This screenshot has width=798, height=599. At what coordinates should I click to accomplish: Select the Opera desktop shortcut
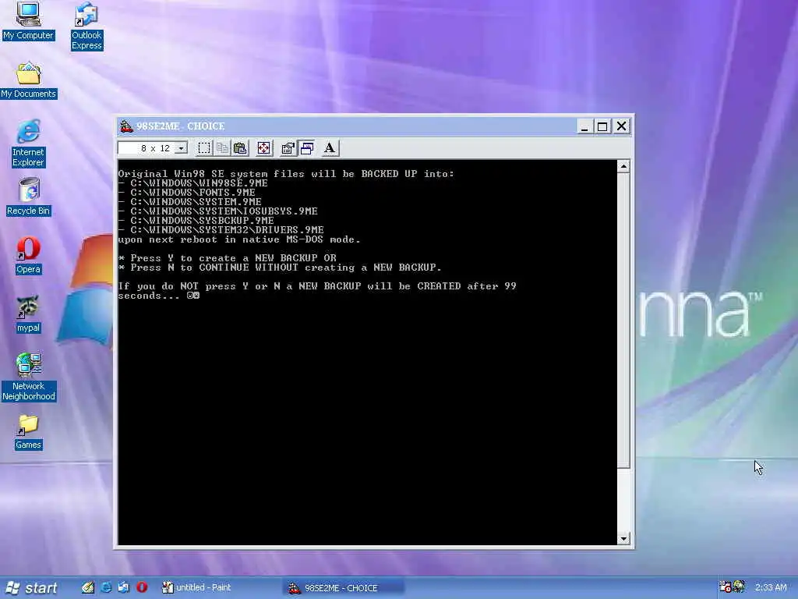pos(28,255)
